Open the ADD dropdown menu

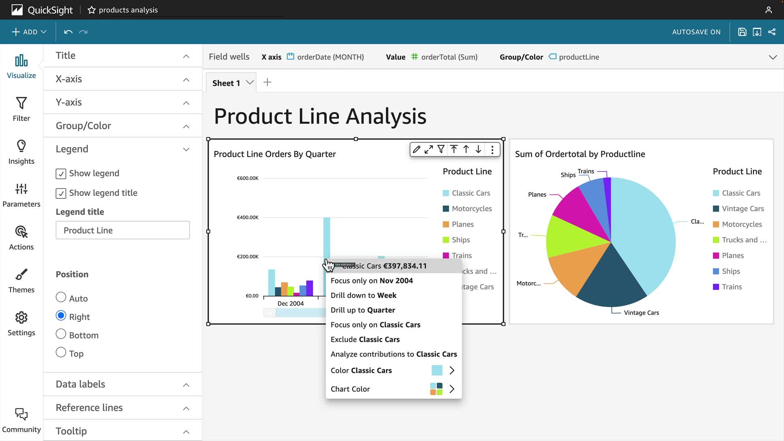29,32
